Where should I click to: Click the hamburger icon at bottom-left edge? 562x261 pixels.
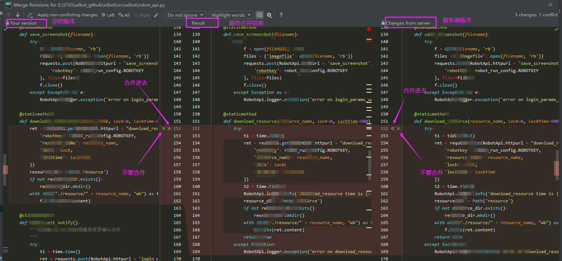coord(5,249)
